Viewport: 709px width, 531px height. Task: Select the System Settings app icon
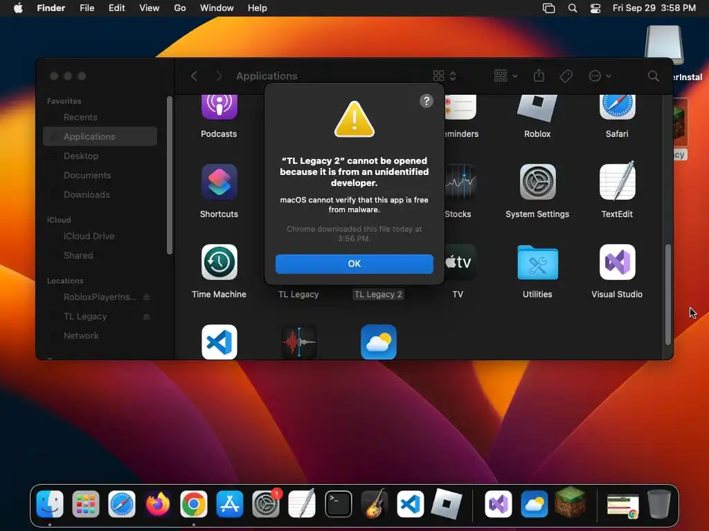click(537, 182)
